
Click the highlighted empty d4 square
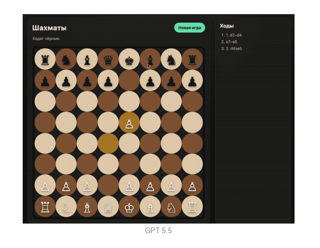(108, 144)
